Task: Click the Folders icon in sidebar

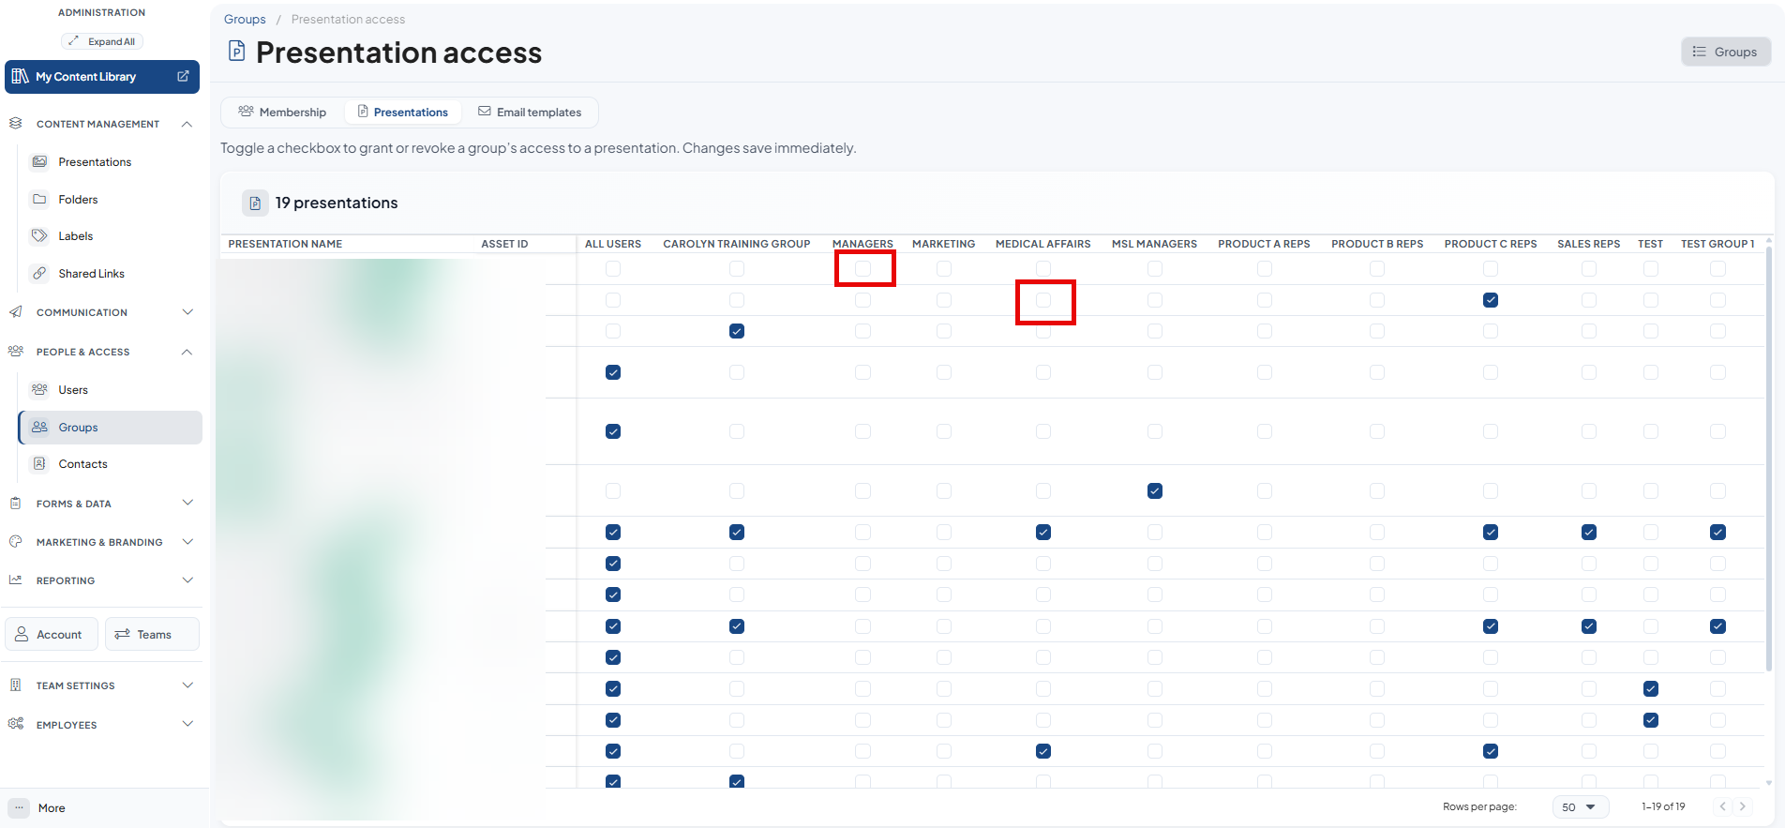Action: [39, 199]
